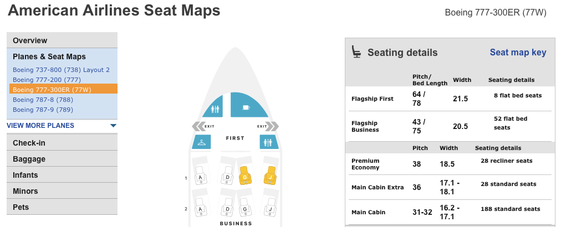Open Boeing 737-800 (738) Layout 2
This screenshot has width=561, height=227.
pos(61,70)
